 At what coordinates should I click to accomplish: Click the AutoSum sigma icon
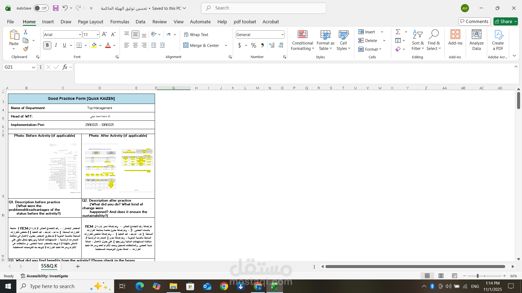398,32
